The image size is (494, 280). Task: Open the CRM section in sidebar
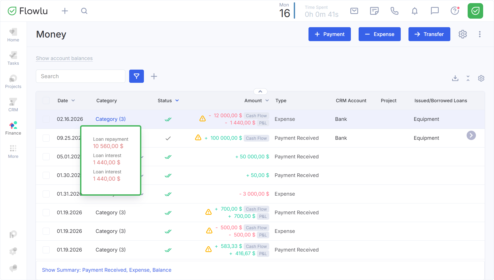click(x=13, y=105)
